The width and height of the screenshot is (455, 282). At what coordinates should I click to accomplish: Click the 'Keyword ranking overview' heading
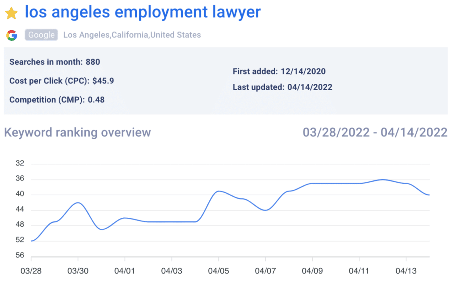coord(77,132)
